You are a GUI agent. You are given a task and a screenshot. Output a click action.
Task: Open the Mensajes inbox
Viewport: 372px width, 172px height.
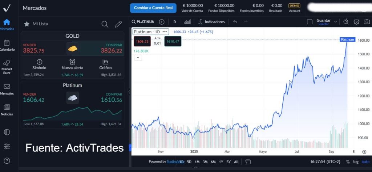tap(7, 89)
